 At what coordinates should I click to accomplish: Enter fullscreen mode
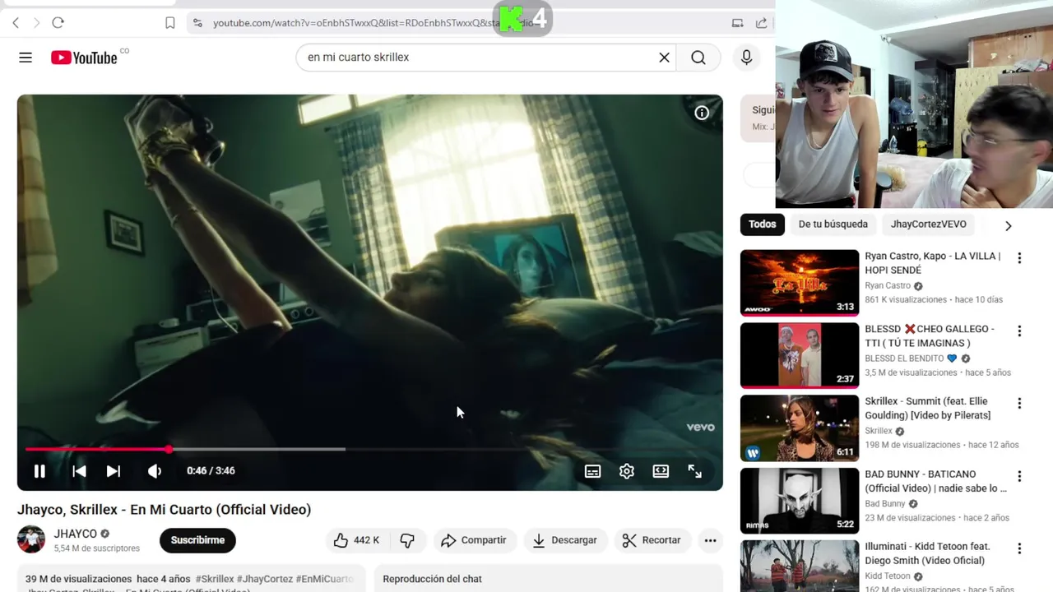695,471
